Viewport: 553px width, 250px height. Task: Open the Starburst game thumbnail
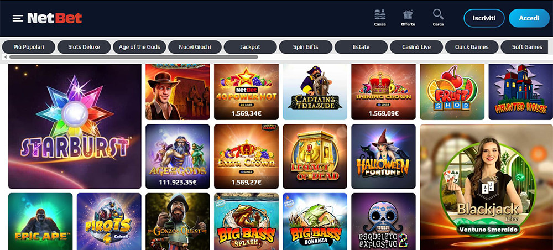coord(75,126)
